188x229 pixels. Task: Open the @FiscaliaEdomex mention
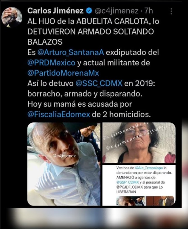[59, 115]
